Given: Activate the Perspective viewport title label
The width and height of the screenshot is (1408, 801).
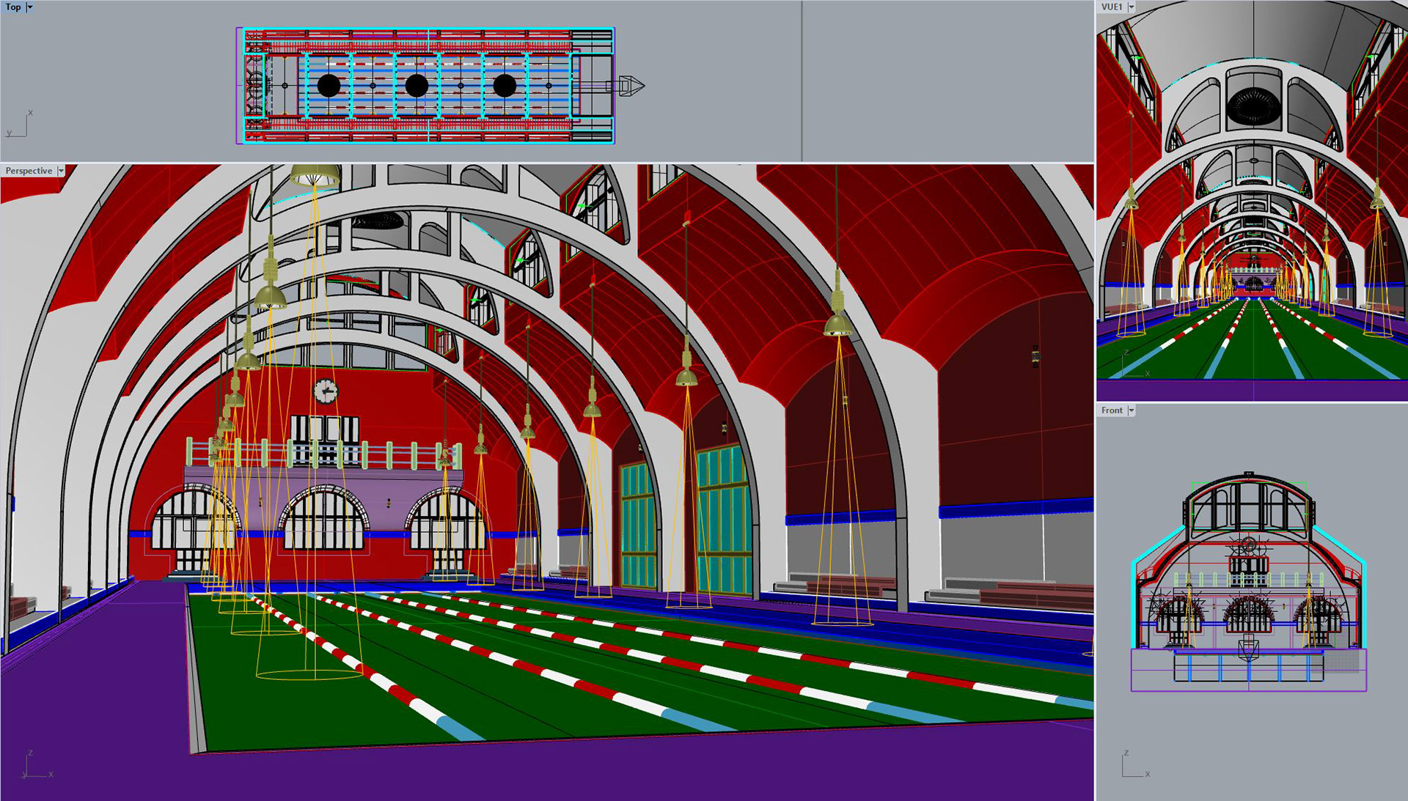Looking at the screenshot, I should point(29,171).
